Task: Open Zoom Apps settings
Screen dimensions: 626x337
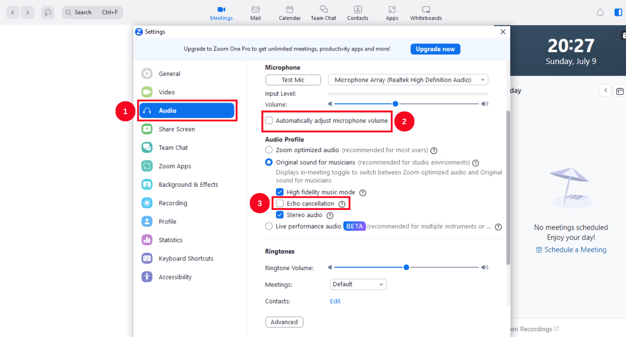Action: point(186,166)
